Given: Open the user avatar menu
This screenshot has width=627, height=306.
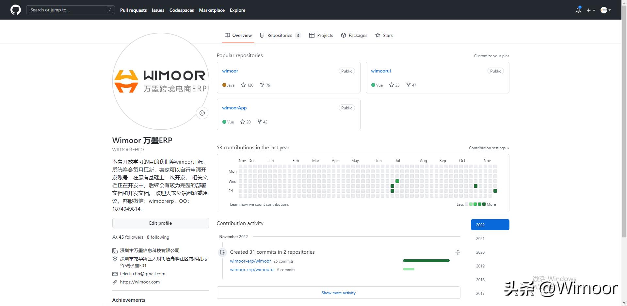Looking at the screenshot, I should click(x=605, y=10).
